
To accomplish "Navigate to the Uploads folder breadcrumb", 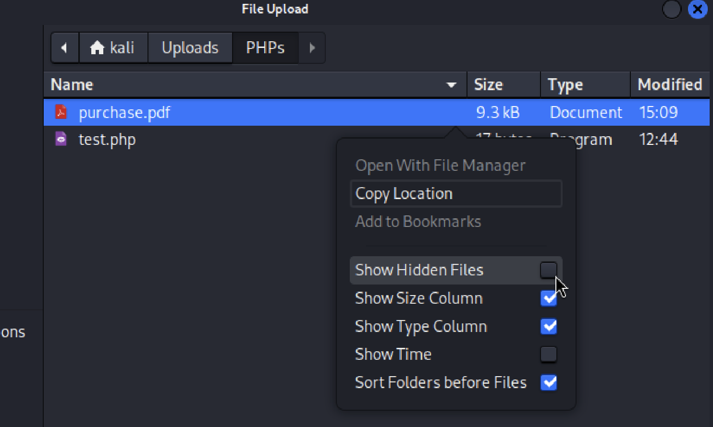I will [190, 48].
